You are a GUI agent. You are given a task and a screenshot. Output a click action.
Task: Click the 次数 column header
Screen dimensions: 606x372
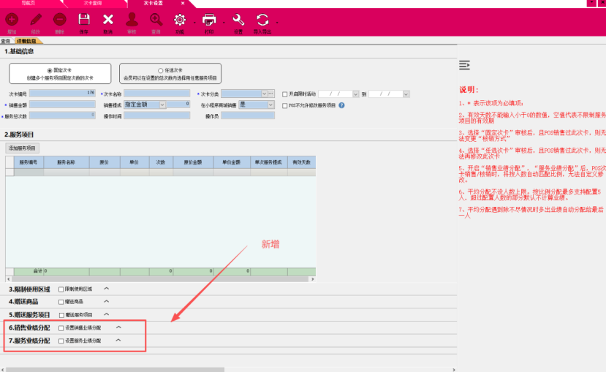(161, 163)
